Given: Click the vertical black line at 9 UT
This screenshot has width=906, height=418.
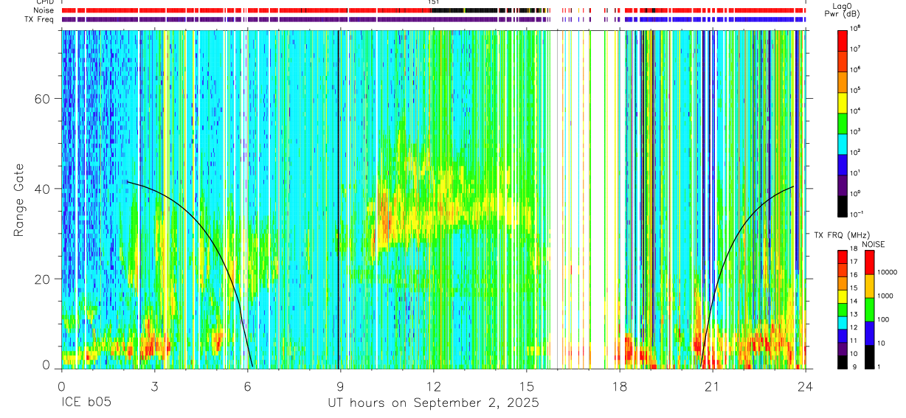Looking at the screenshot, I should click(338, 199).
